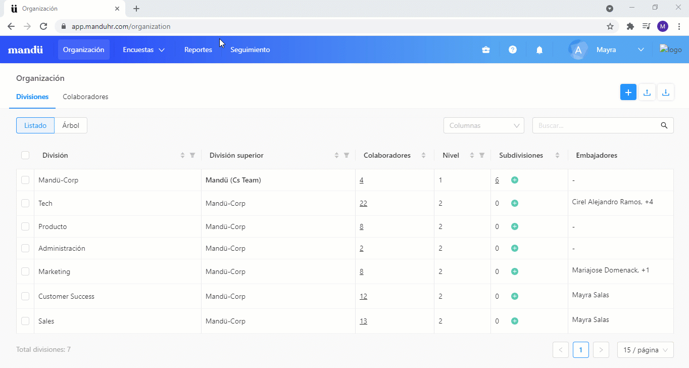Viewport: 689px width, 368px height.
Task: Expand the Encuestas menu
Action: 144,50
